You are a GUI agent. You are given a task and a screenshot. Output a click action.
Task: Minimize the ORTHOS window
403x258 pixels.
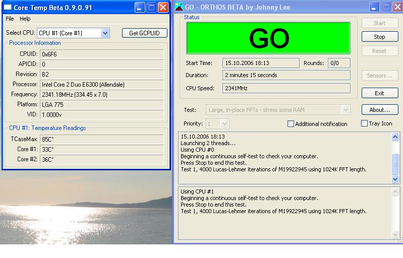click(x=374, y=7)
